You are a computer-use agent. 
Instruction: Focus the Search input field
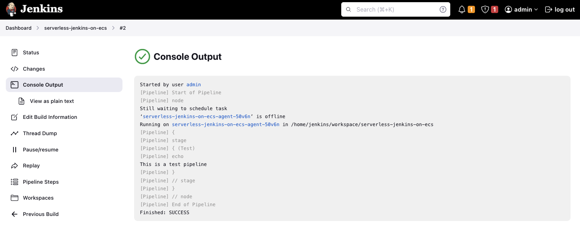pyautogui.click(x=396, y=9)
